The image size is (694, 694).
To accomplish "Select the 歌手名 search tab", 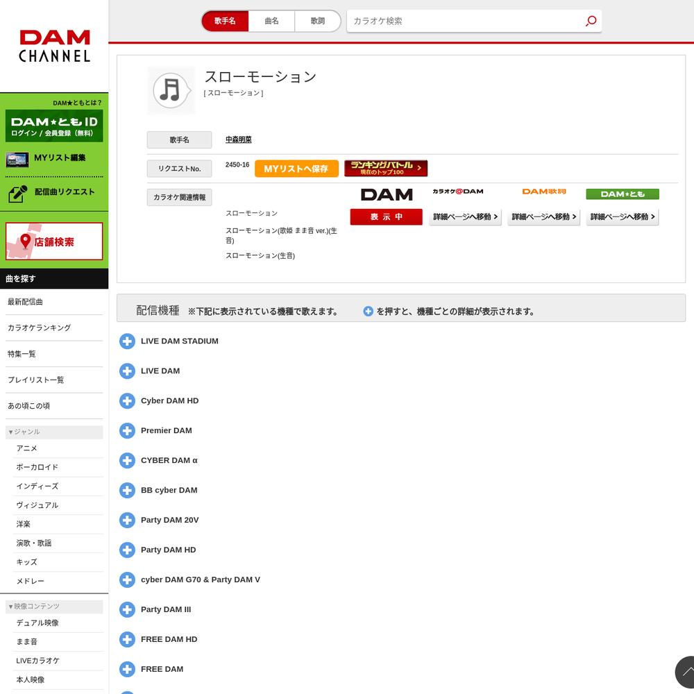I will (x=225, y=21).
